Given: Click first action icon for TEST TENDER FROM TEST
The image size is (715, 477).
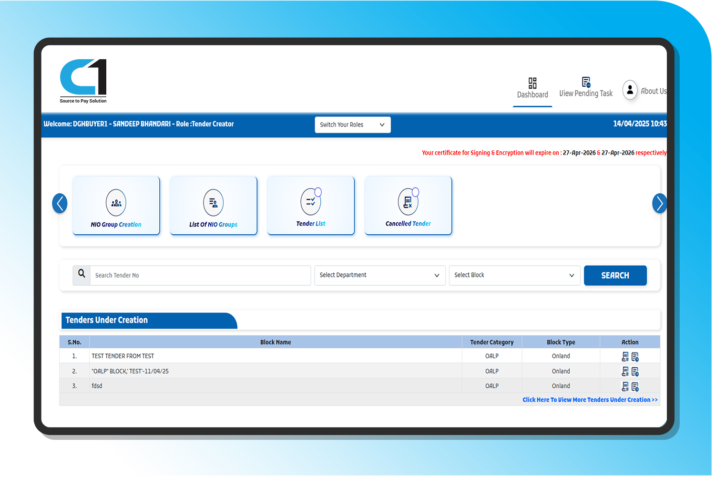Looking at the screenshot, I should (625, 357).
